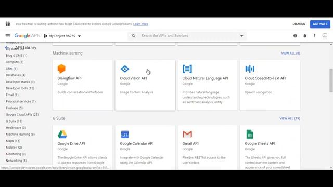The height and width of the screenshot is (187, 333).
Task: Open the Cloud Vision API card title
Action: pyautogui.click(x=133, y=78)
